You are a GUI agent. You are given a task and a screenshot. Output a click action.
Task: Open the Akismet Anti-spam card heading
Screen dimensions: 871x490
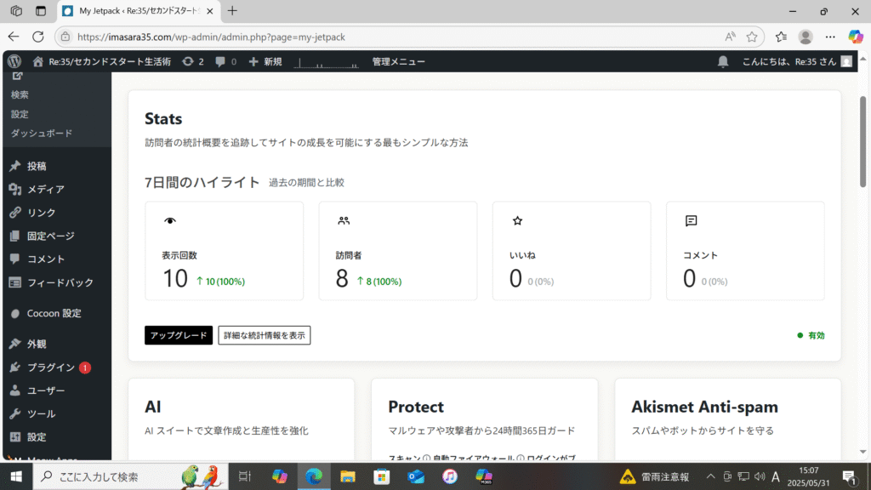pyautogui.click(x=704, y=407)
